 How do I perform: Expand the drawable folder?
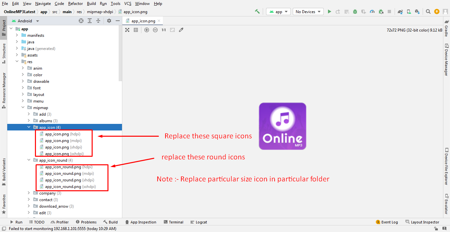click(23, 81)
